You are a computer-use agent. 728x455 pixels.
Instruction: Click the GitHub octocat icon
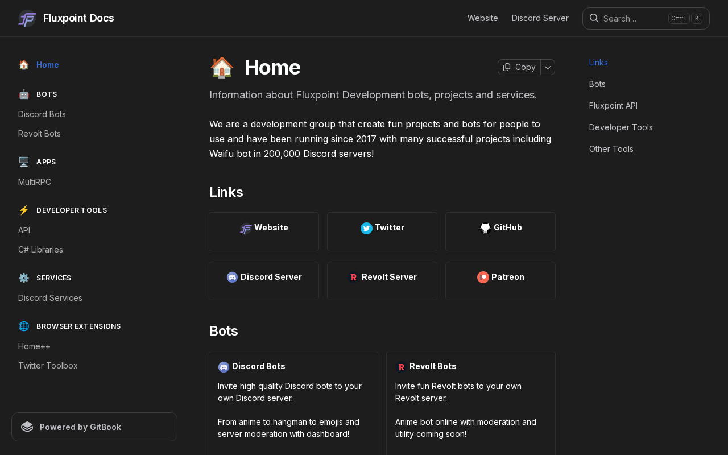coord(485,228)
